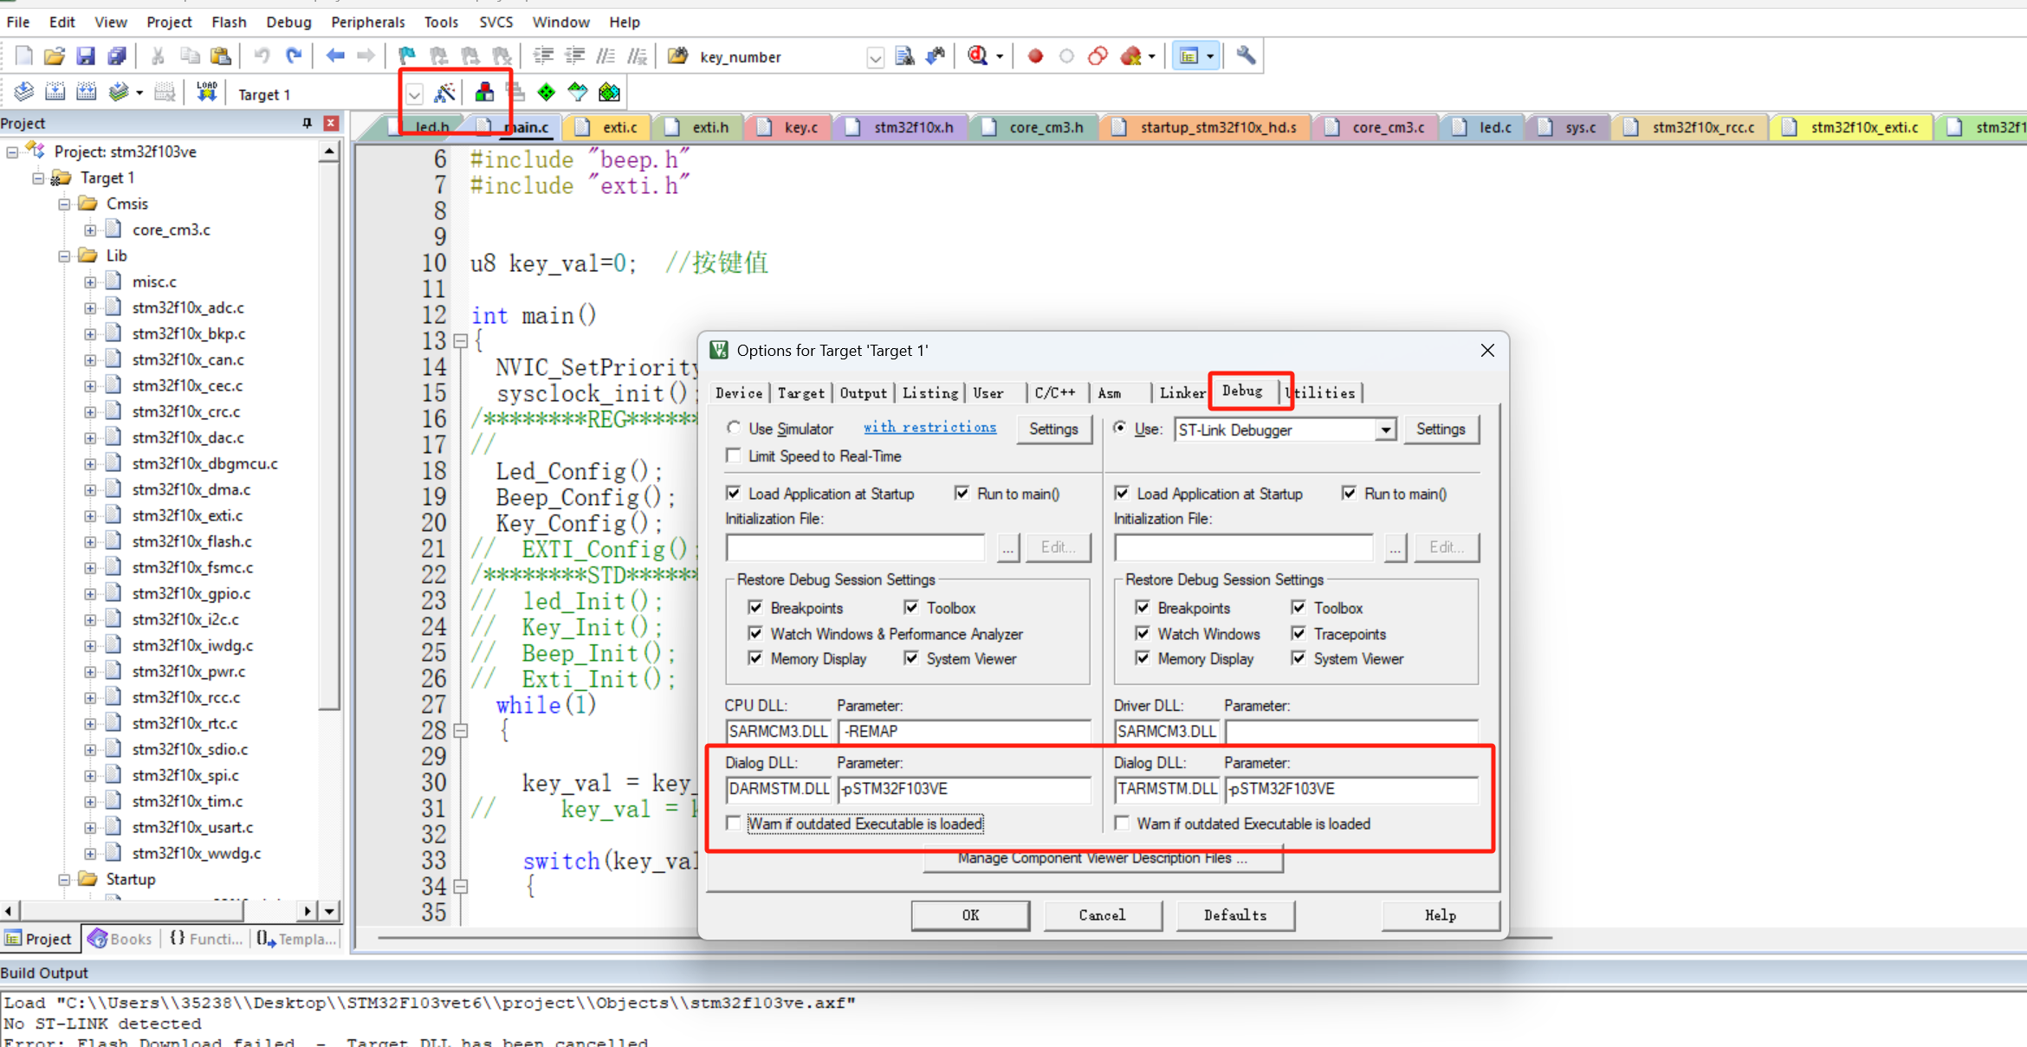
Task: Click the 'with restrictions' link
Action: click(x=929, y=428)
